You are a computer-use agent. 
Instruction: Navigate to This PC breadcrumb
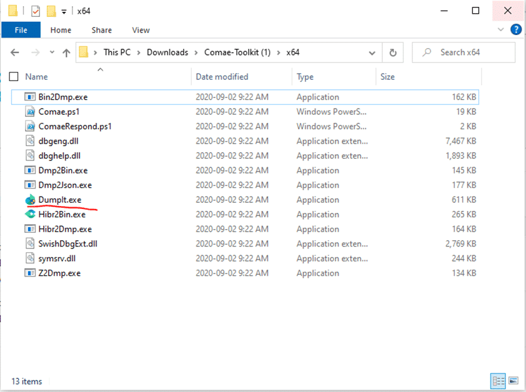pos(117,52)
